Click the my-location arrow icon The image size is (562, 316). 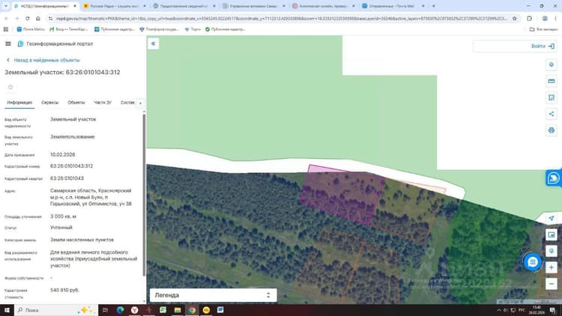point(552,218)
